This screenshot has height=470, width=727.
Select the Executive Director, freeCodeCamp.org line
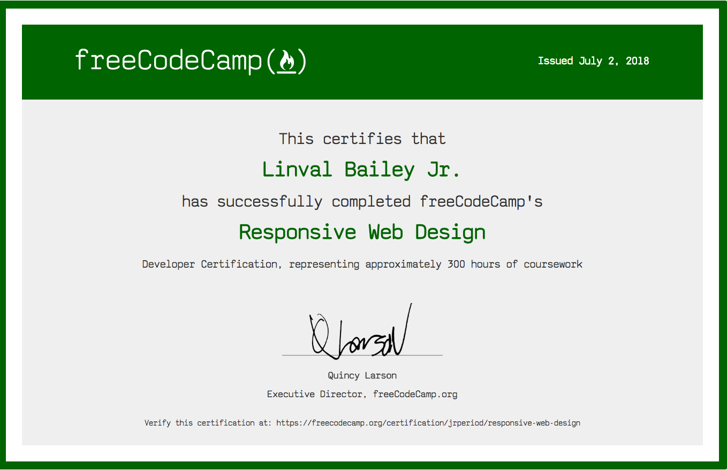click(x=362, y=394)
